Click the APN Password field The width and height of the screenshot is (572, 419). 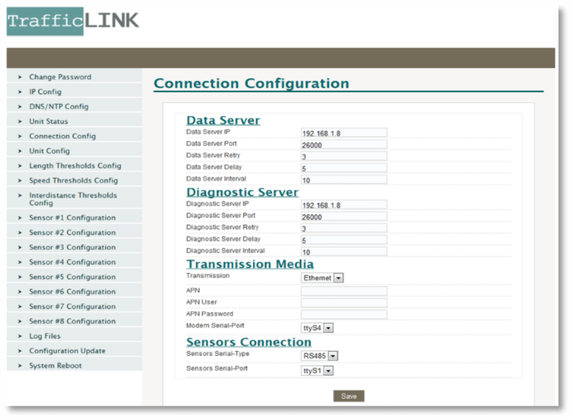pos(344,315)
